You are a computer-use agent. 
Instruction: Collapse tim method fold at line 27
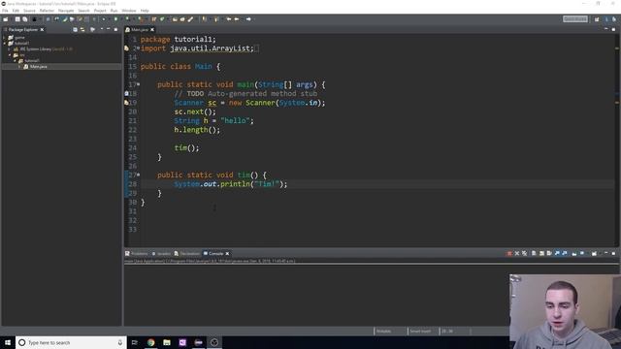[138, 174]
